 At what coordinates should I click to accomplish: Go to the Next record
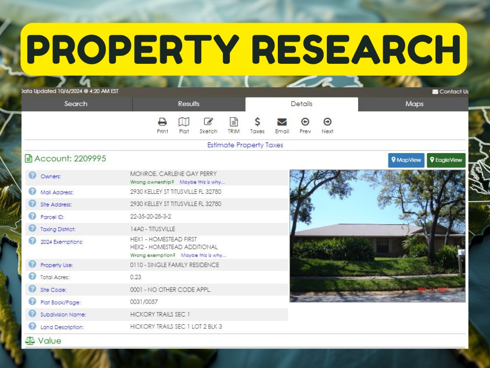click(x=327, y=122)
